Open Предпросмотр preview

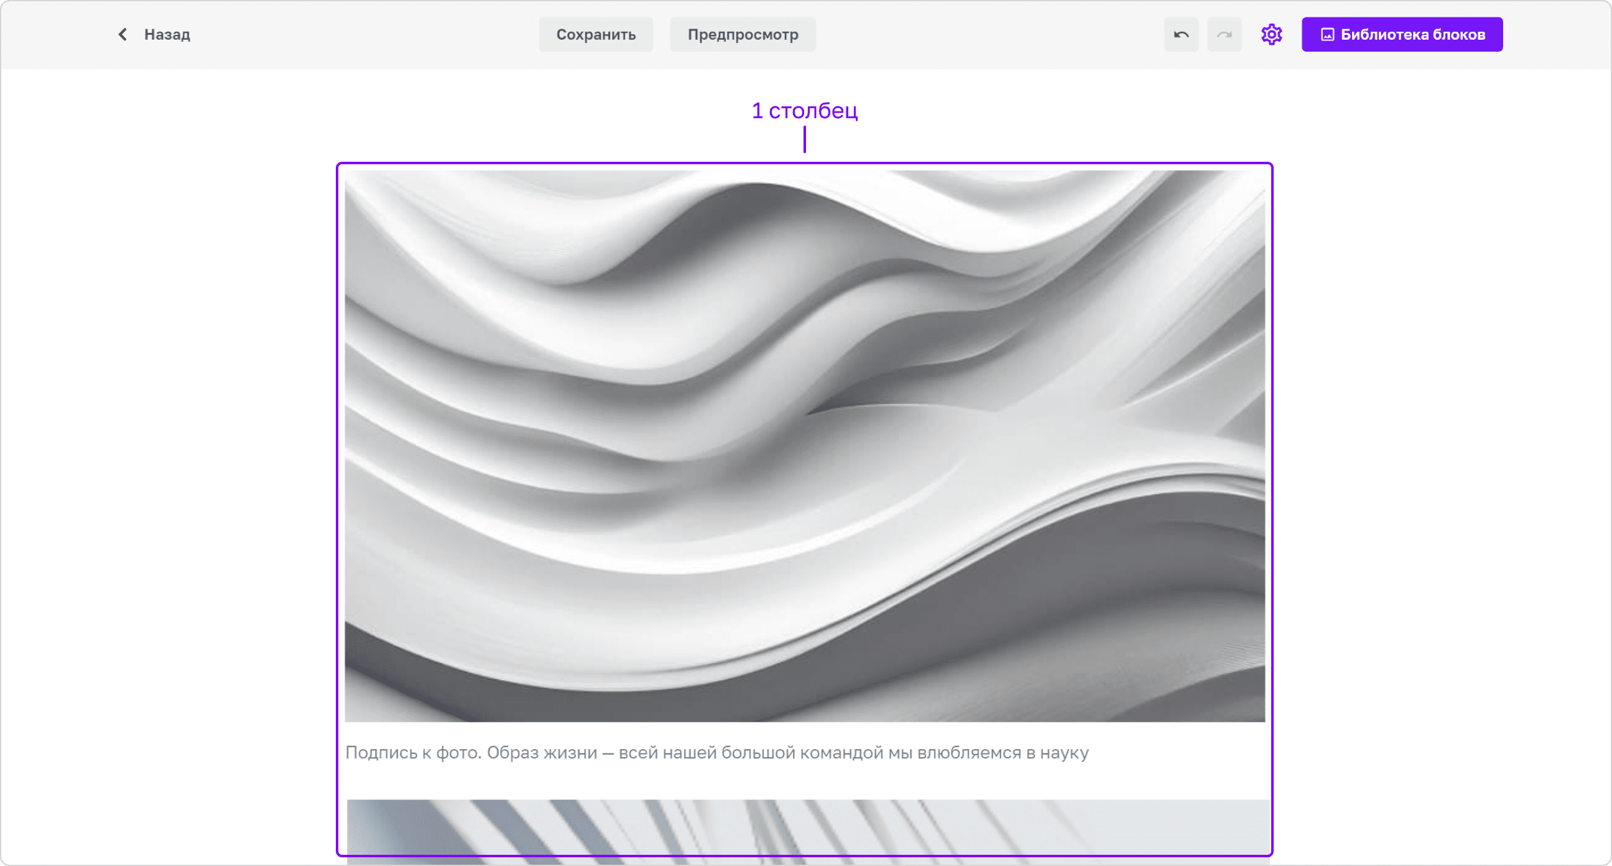click(743, 34)
